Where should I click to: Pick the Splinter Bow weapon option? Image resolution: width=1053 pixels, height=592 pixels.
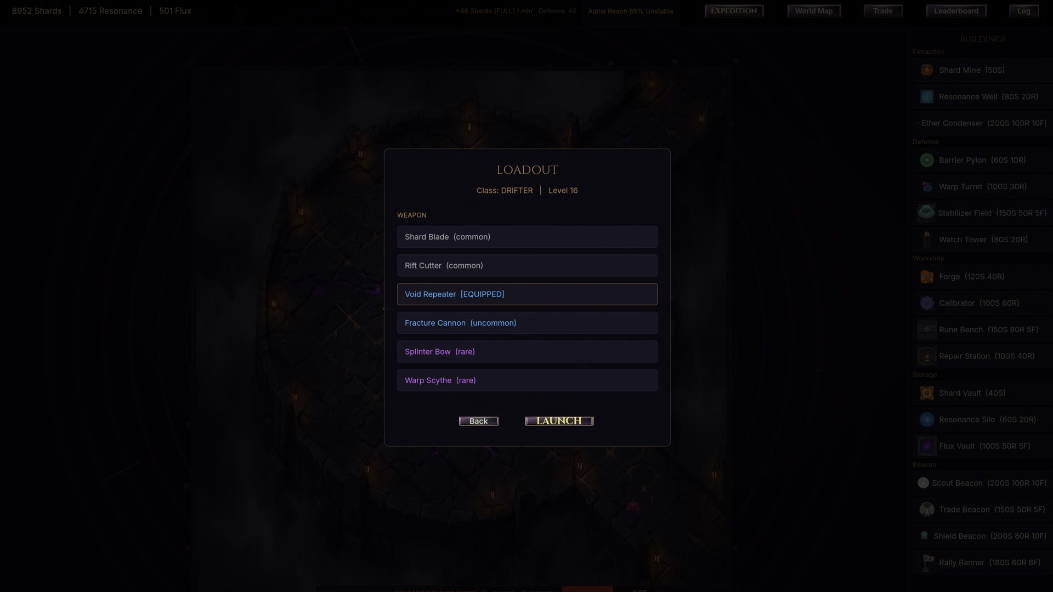point(527,352)
